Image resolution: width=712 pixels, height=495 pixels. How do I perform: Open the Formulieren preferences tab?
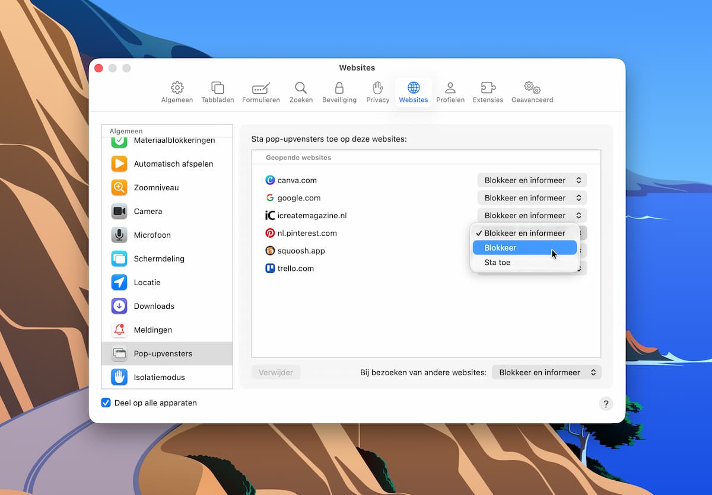point(261,92)
